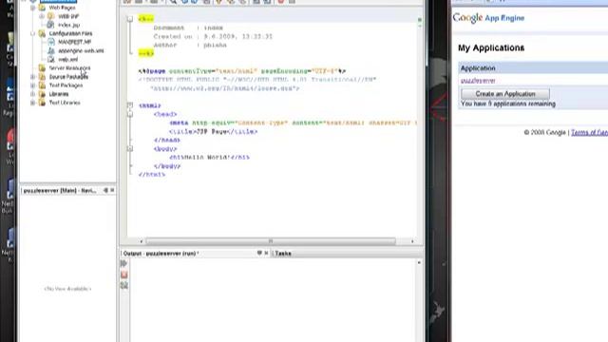Image resolution: width=608 pixels, height=342 pixels.
Task: Expand the WEB-INF tree node
Action: [x=42, y=16]
